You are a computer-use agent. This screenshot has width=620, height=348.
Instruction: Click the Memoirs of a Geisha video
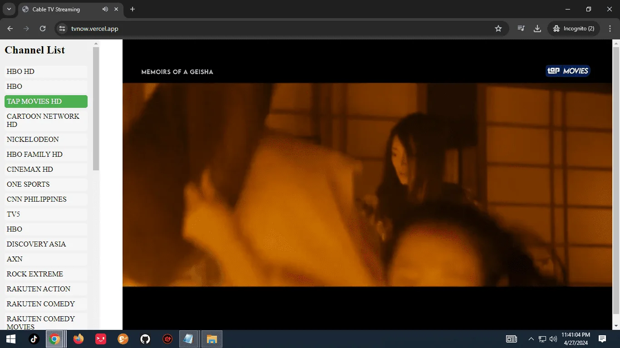(x=367, y=184)
